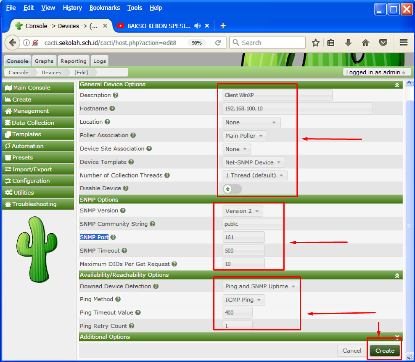This screenshot has height=362, width=415.
Task: Click the help icon next to Hostname
Action: [x=112, y=109]
